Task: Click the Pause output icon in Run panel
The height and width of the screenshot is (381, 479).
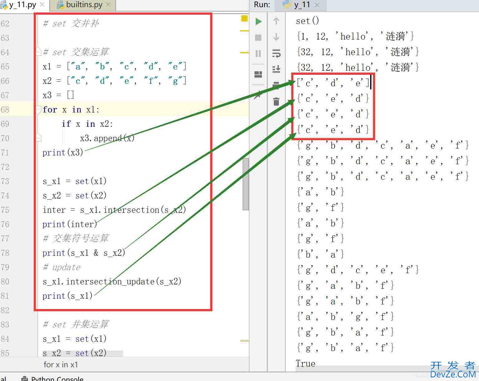Action: 258,54
